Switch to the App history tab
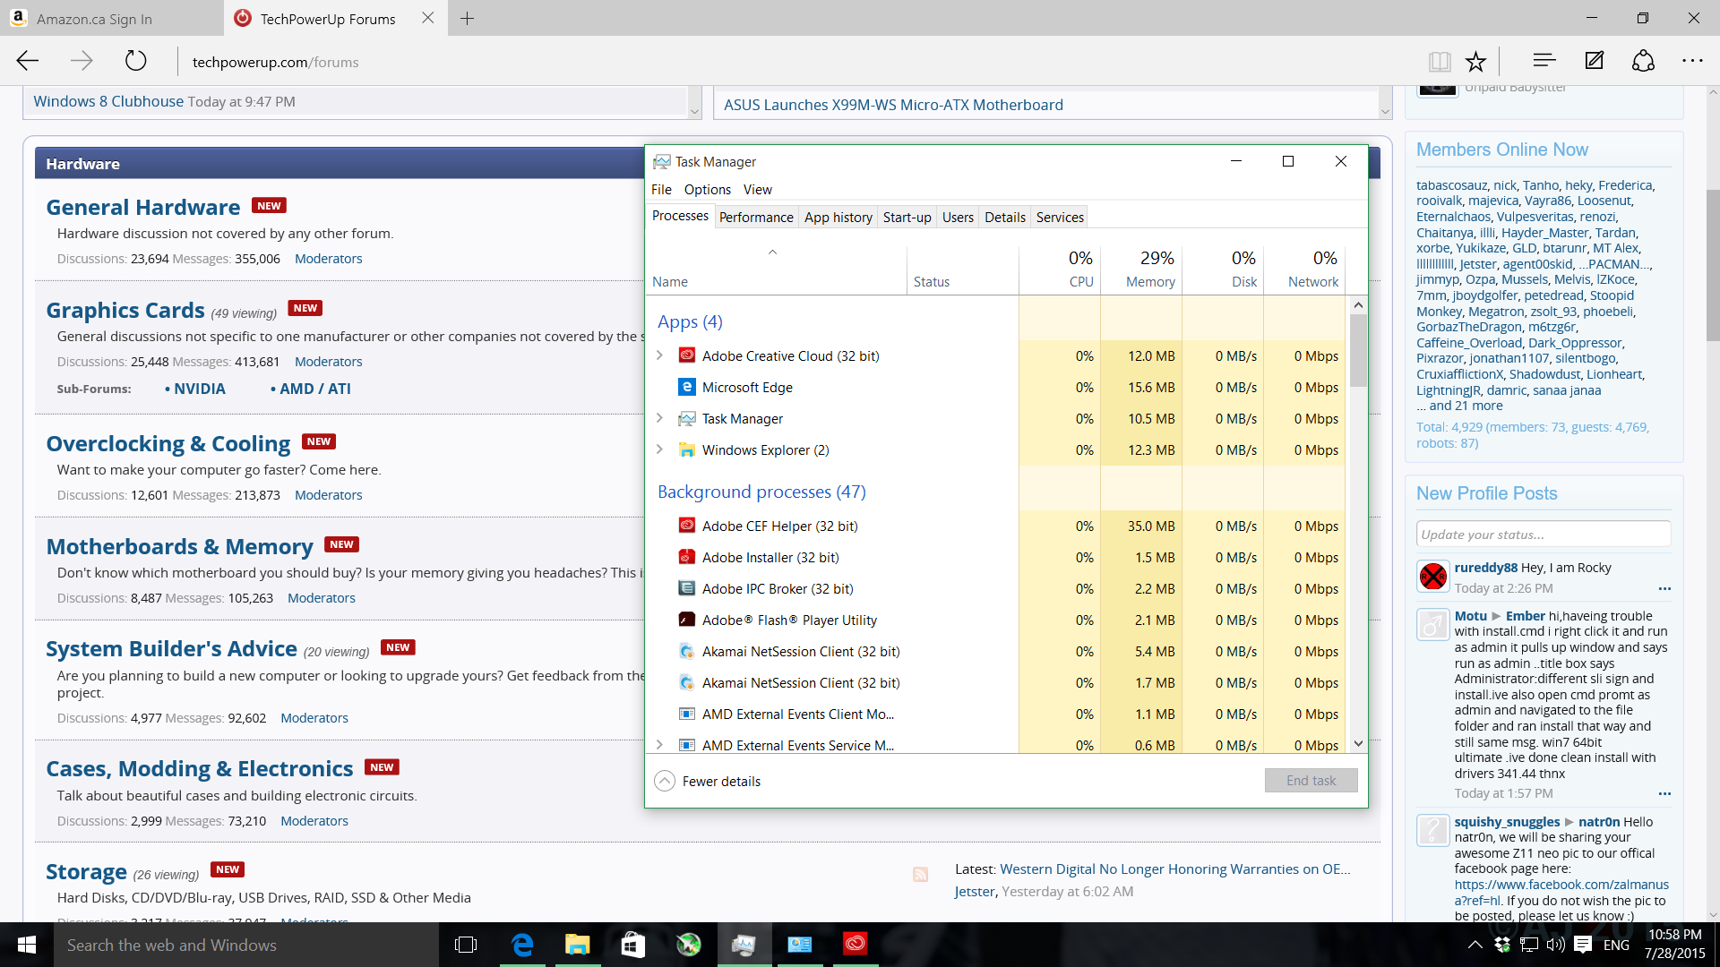 (x=838, y=217)
